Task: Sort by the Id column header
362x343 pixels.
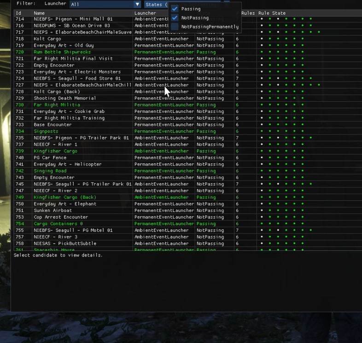Action: 18,13
